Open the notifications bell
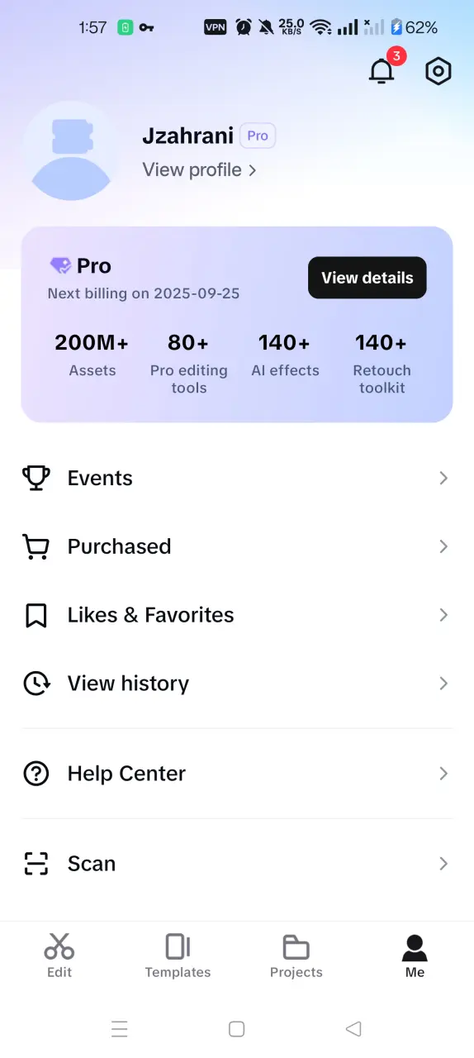The height and width of the screenshot is (1058, 474). click(382, 72)
